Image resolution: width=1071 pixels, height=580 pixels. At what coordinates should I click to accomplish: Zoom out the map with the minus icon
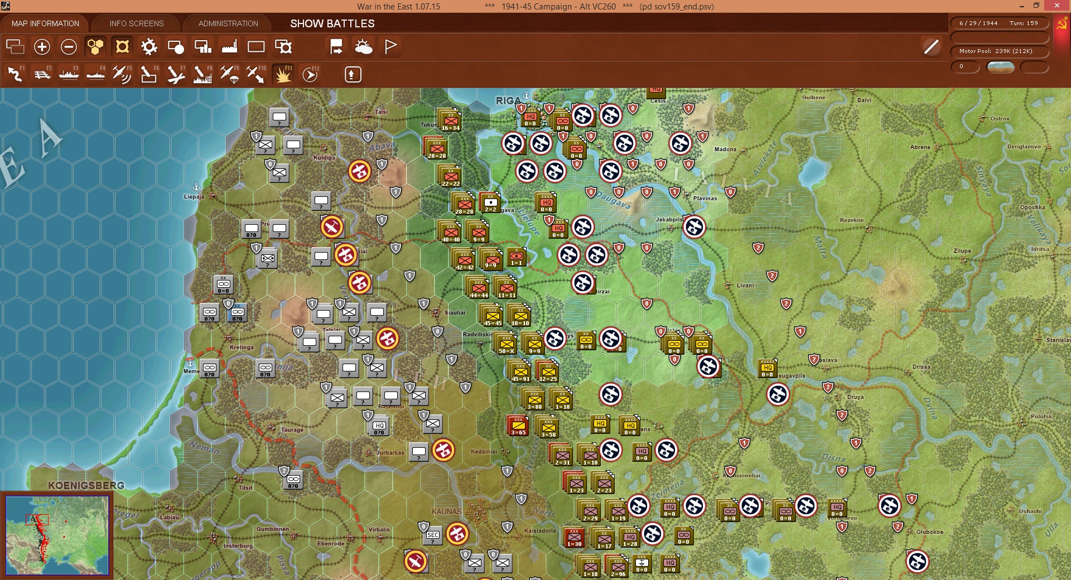(69, 47)
